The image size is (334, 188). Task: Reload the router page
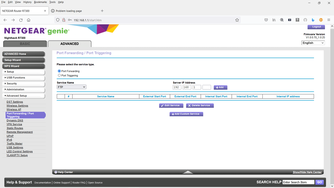click(21, 20)
